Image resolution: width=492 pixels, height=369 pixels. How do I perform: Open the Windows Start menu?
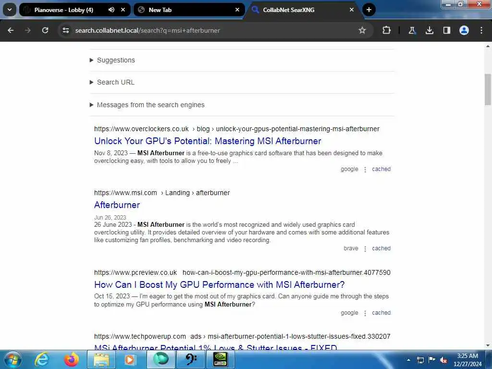(x=12, y=359)
